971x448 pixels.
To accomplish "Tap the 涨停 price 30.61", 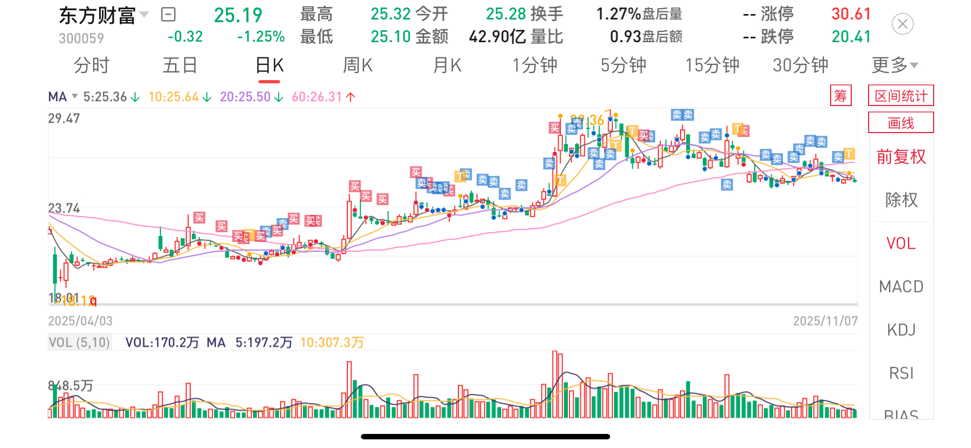I will 851,14.
